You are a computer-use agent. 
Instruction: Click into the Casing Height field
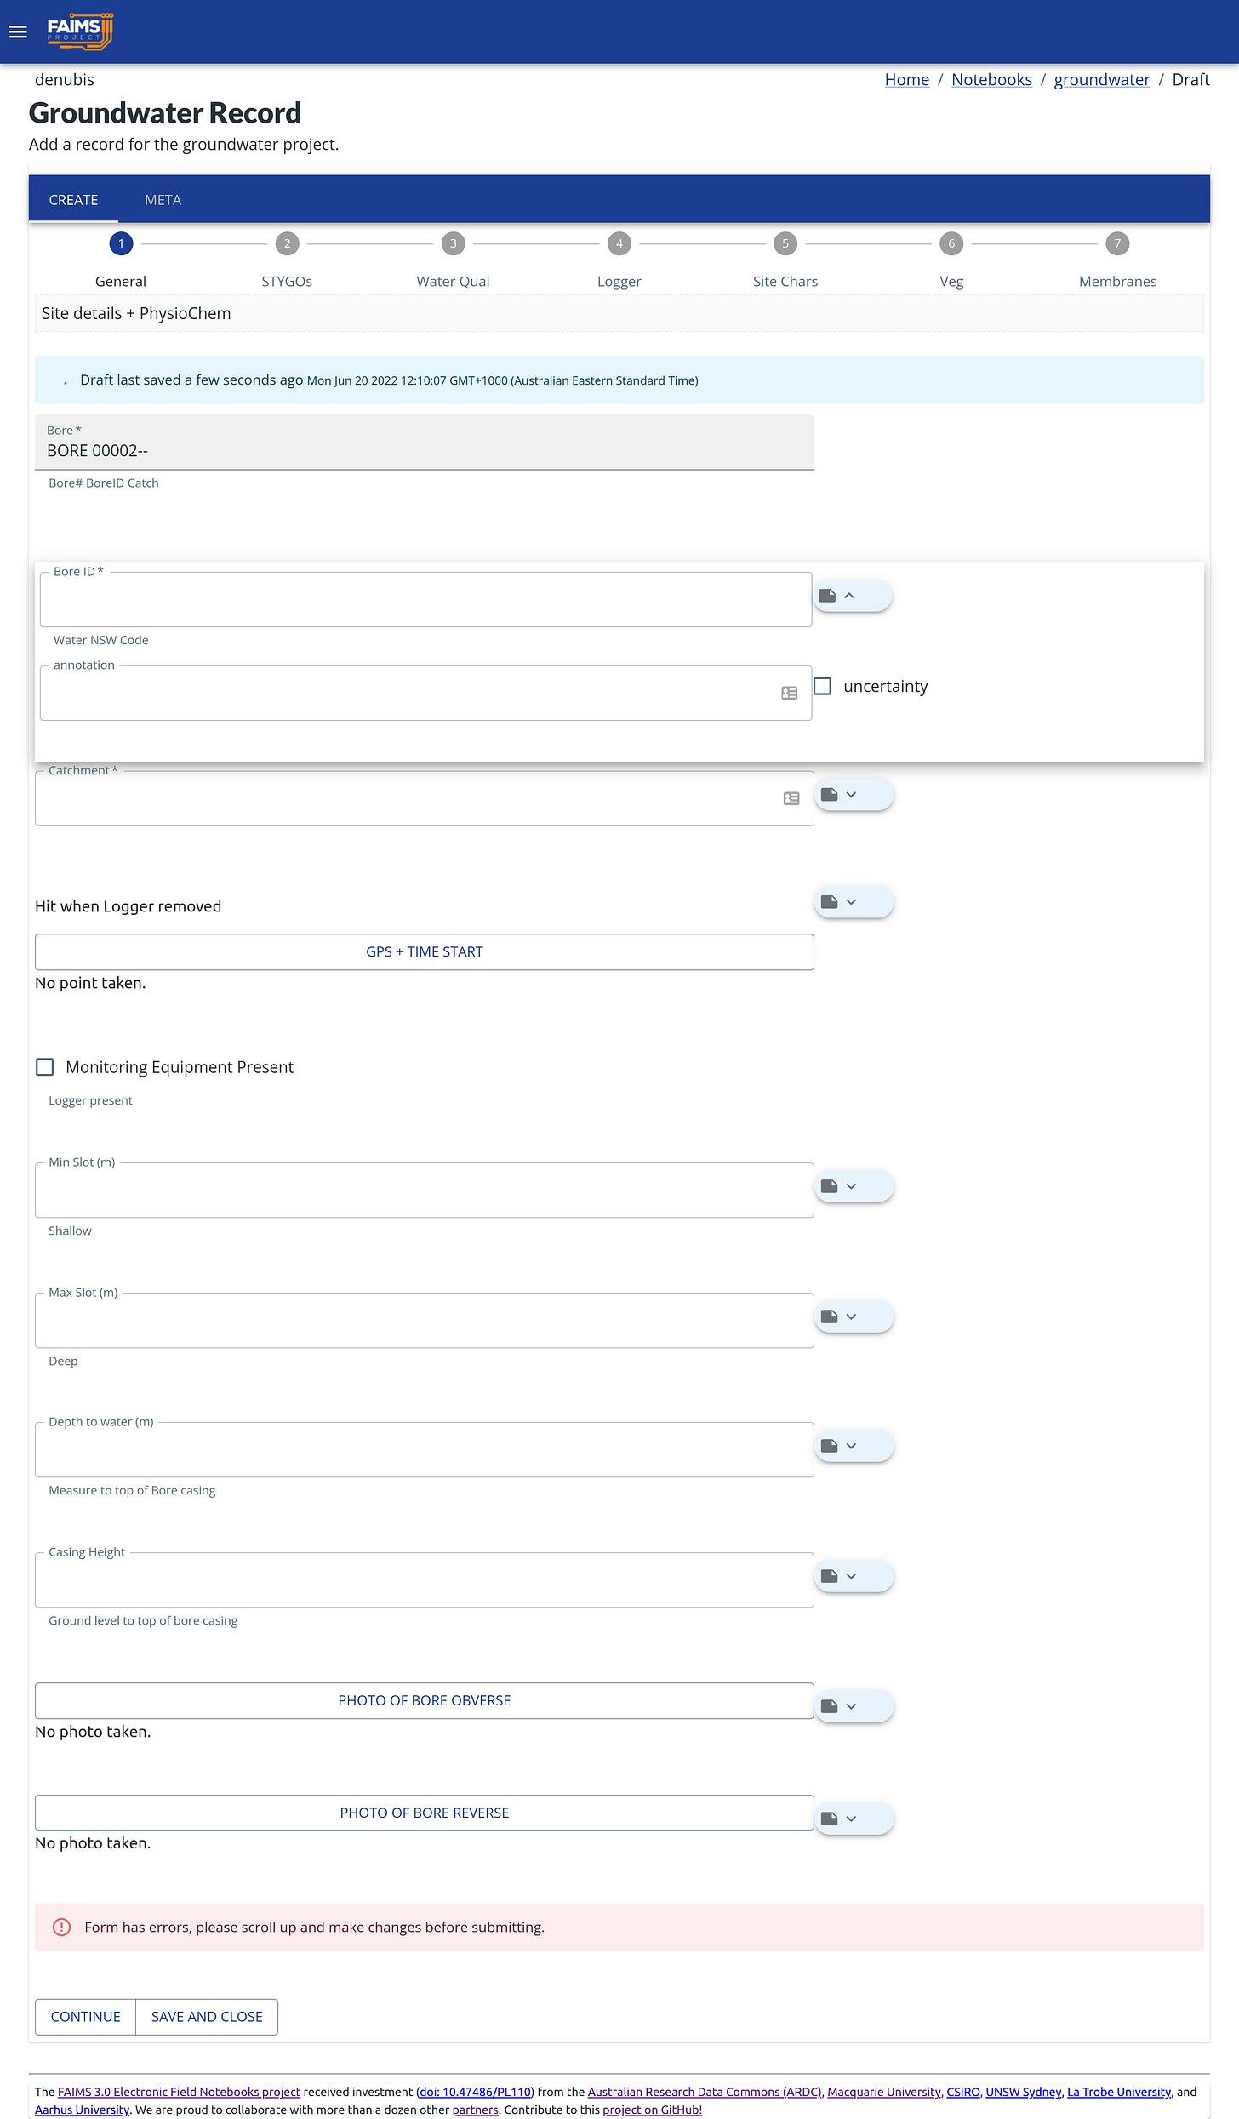[x=425, y=1579]
